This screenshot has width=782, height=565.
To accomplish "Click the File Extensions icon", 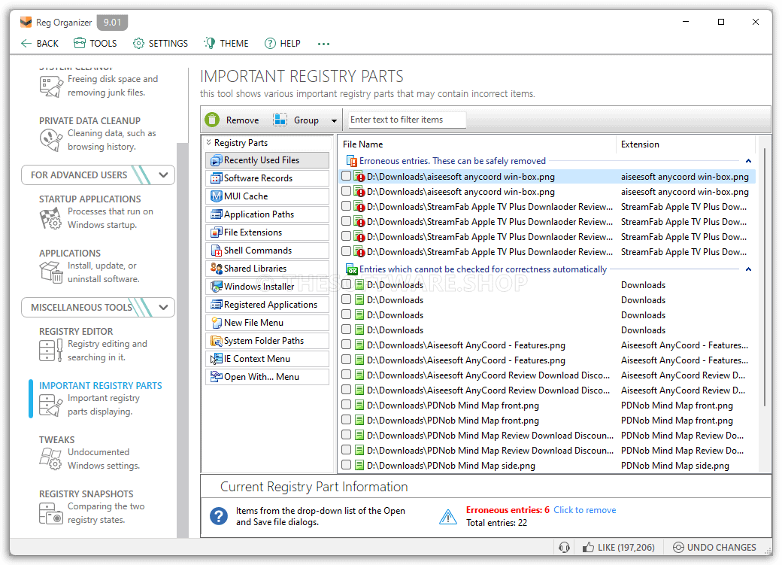I will [216, 232].
